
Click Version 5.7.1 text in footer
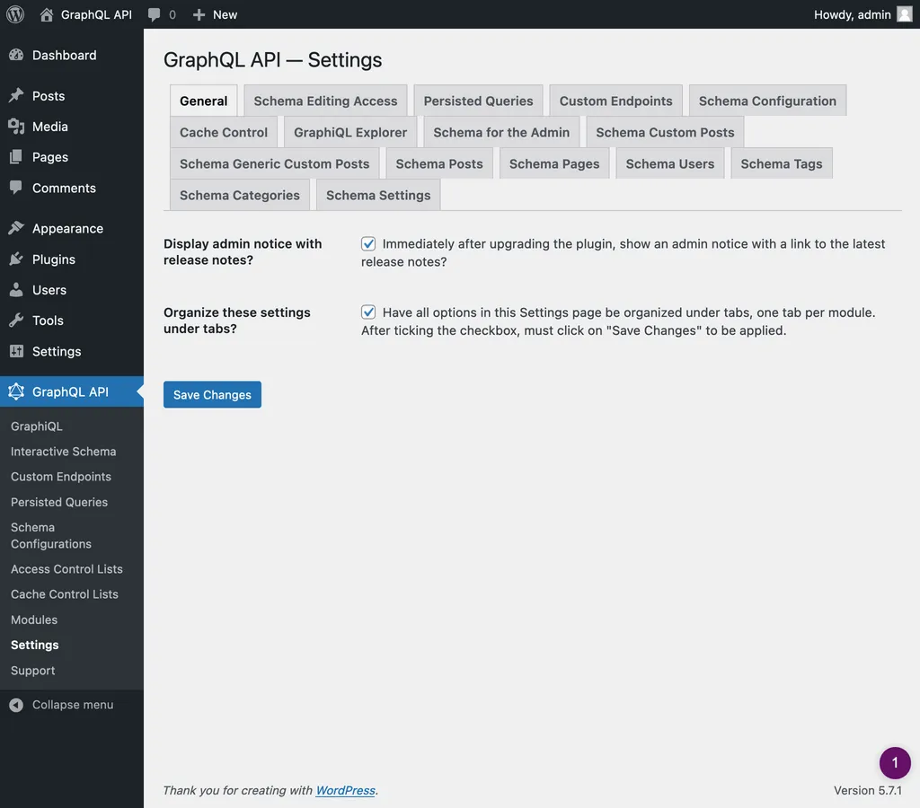tap(867, 790)
